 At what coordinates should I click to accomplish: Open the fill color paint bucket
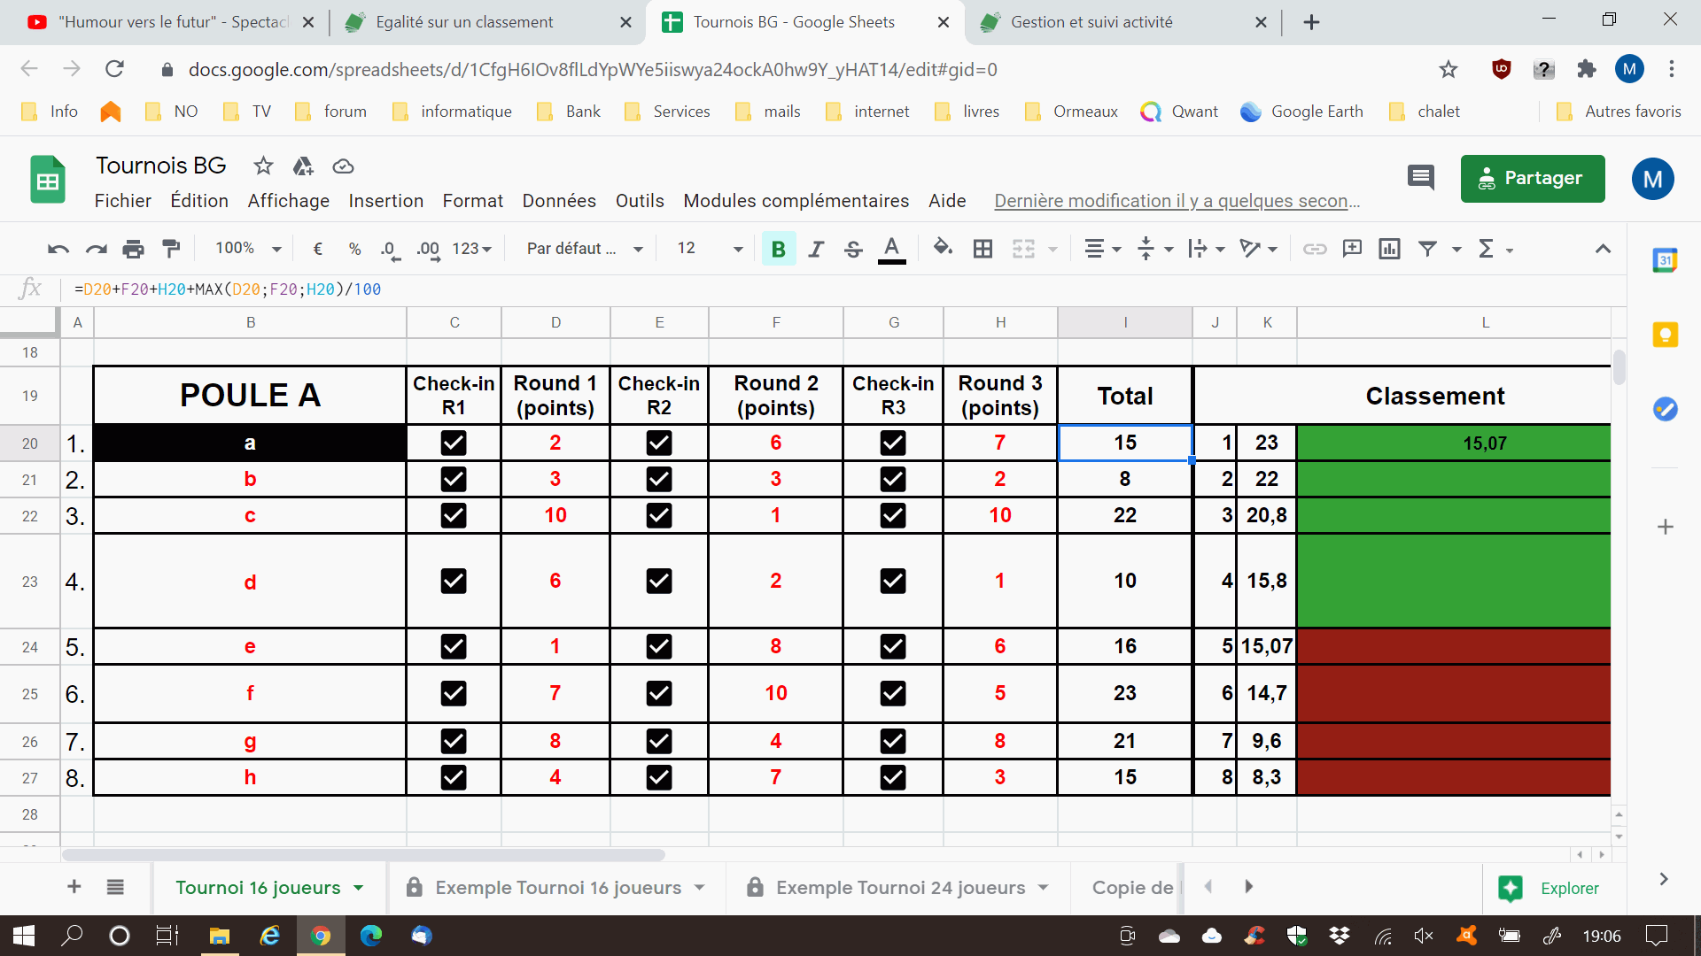point(943,249)
